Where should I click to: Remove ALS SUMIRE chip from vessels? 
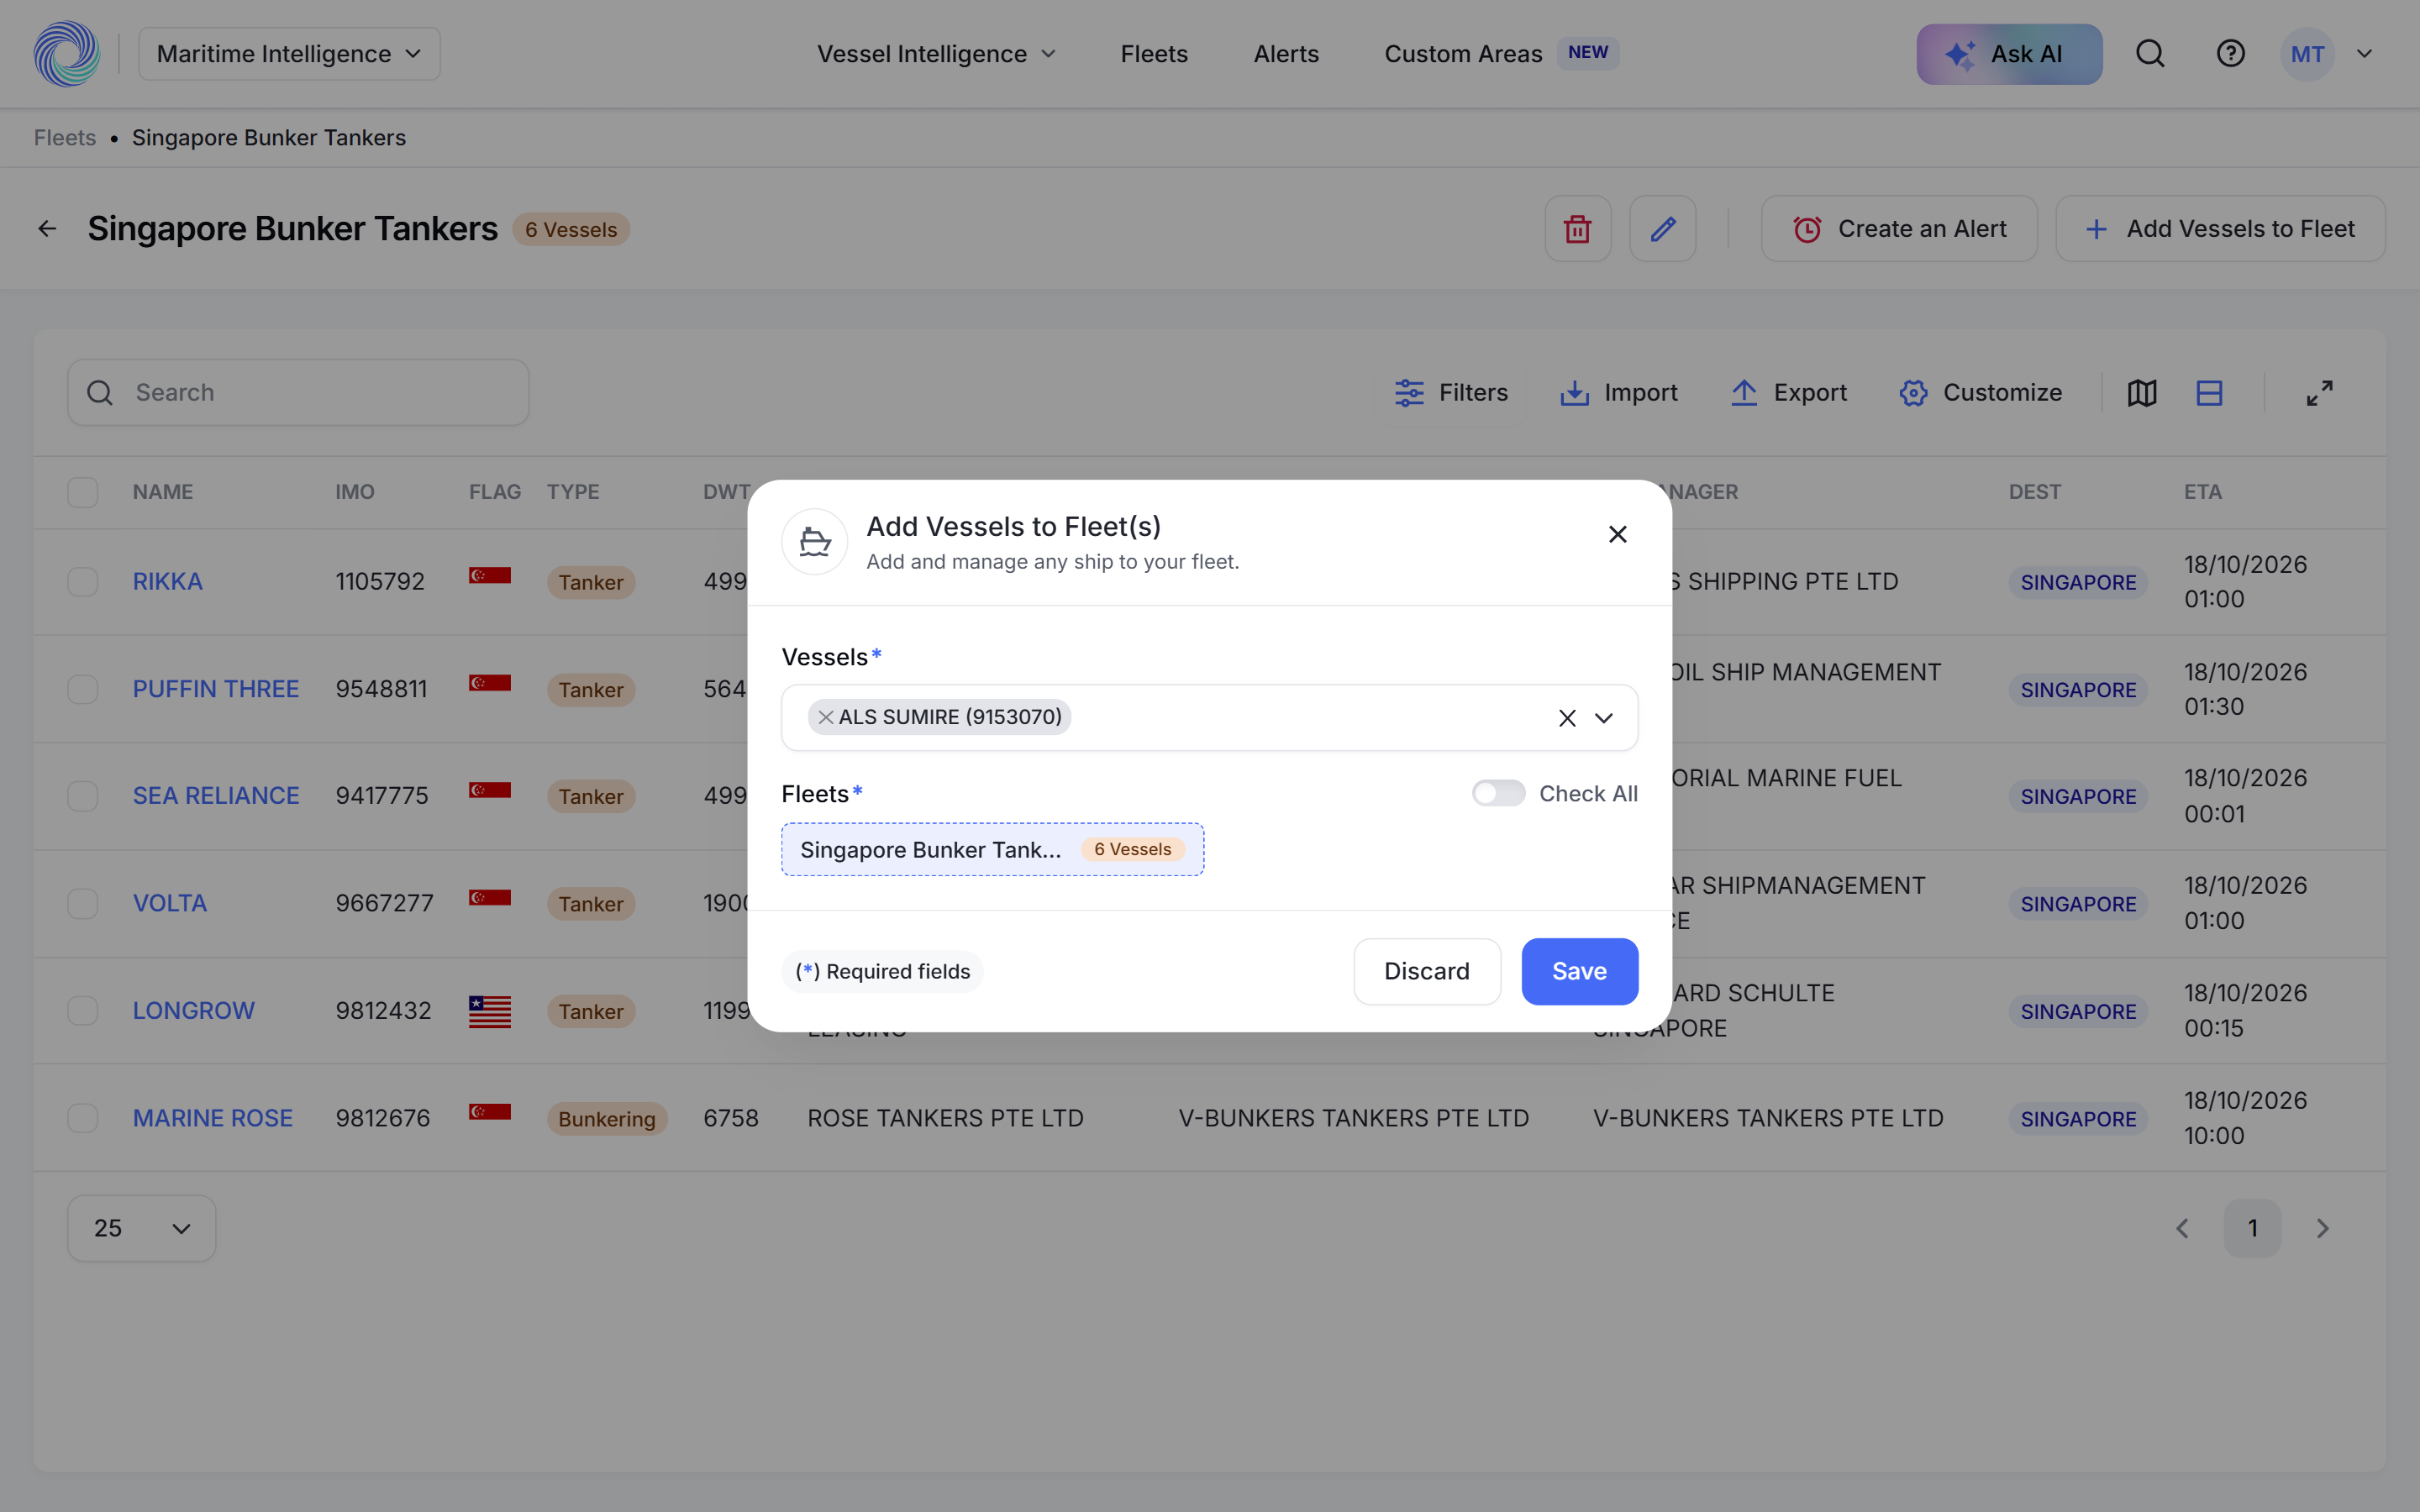(825, 717)
